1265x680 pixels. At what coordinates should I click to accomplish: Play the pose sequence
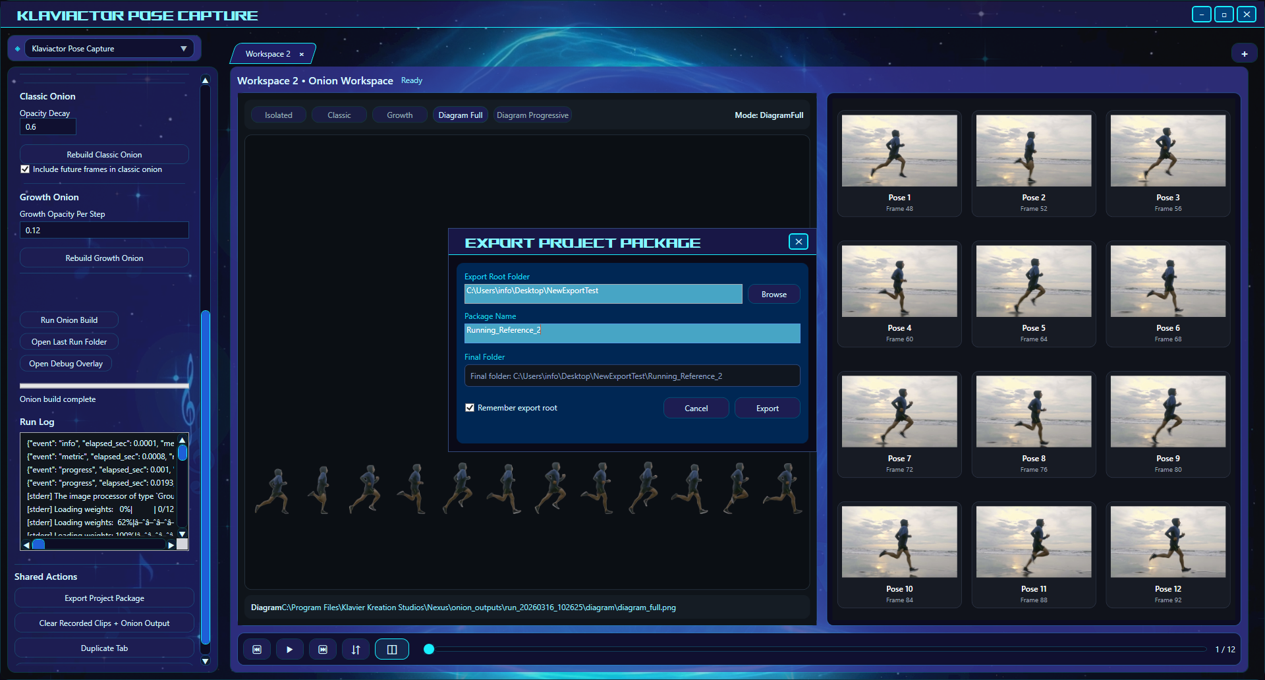[290, 649]
